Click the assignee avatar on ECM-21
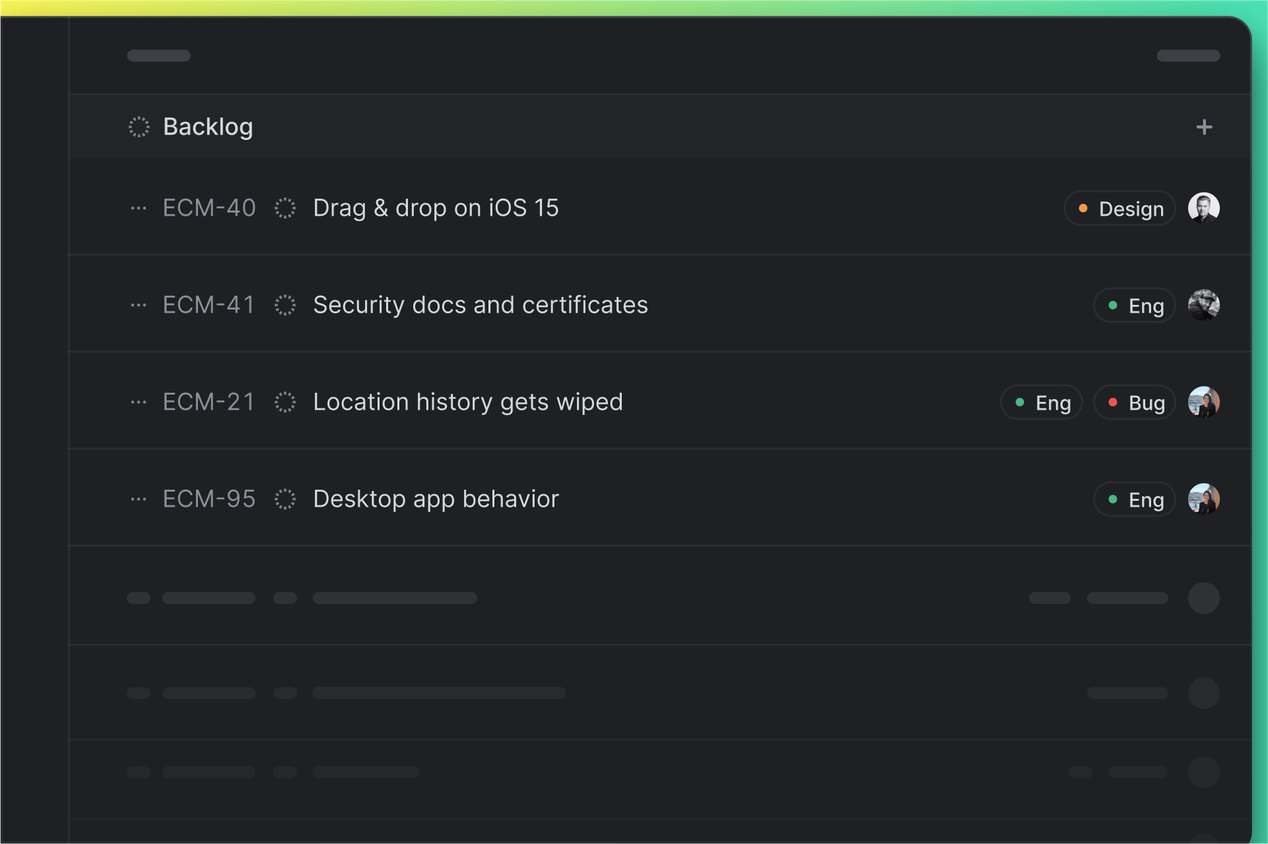1268x844 pixels. point(1203,403)
